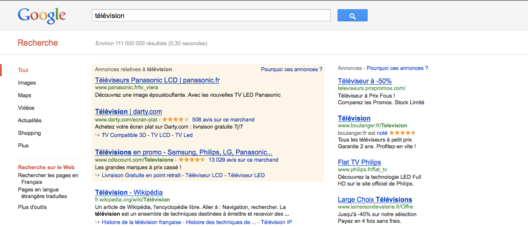
Task: Select the Images search category
Action: (27, 83)
